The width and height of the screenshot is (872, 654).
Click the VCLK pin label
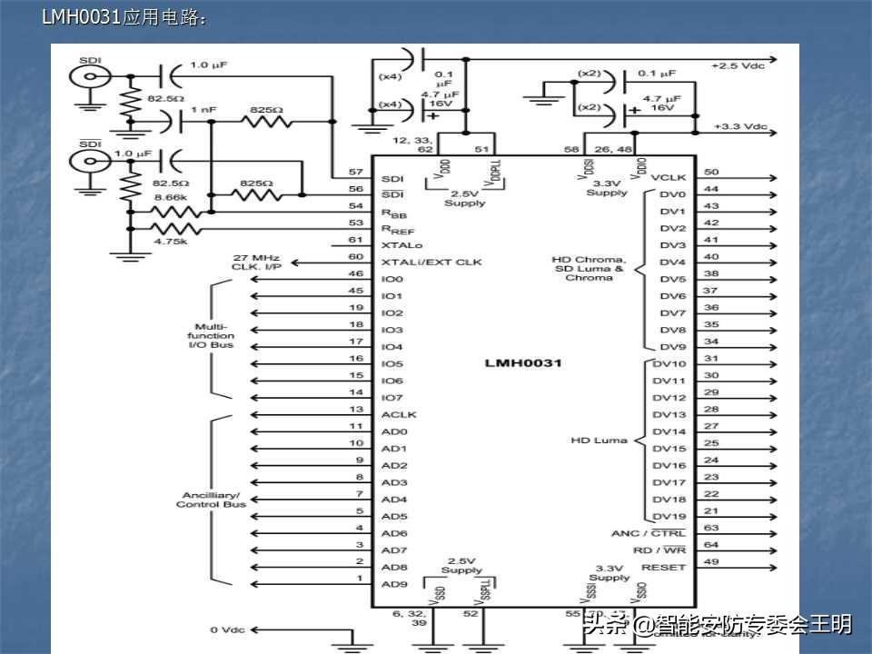point(669,178)
